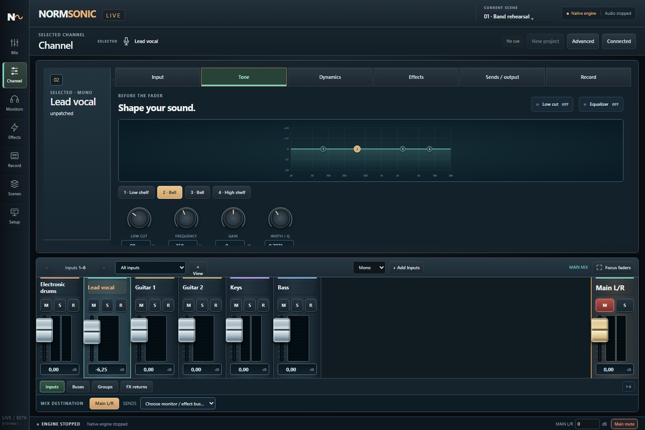
Task: Open Record section in sidebar
Action: (14, 159)
